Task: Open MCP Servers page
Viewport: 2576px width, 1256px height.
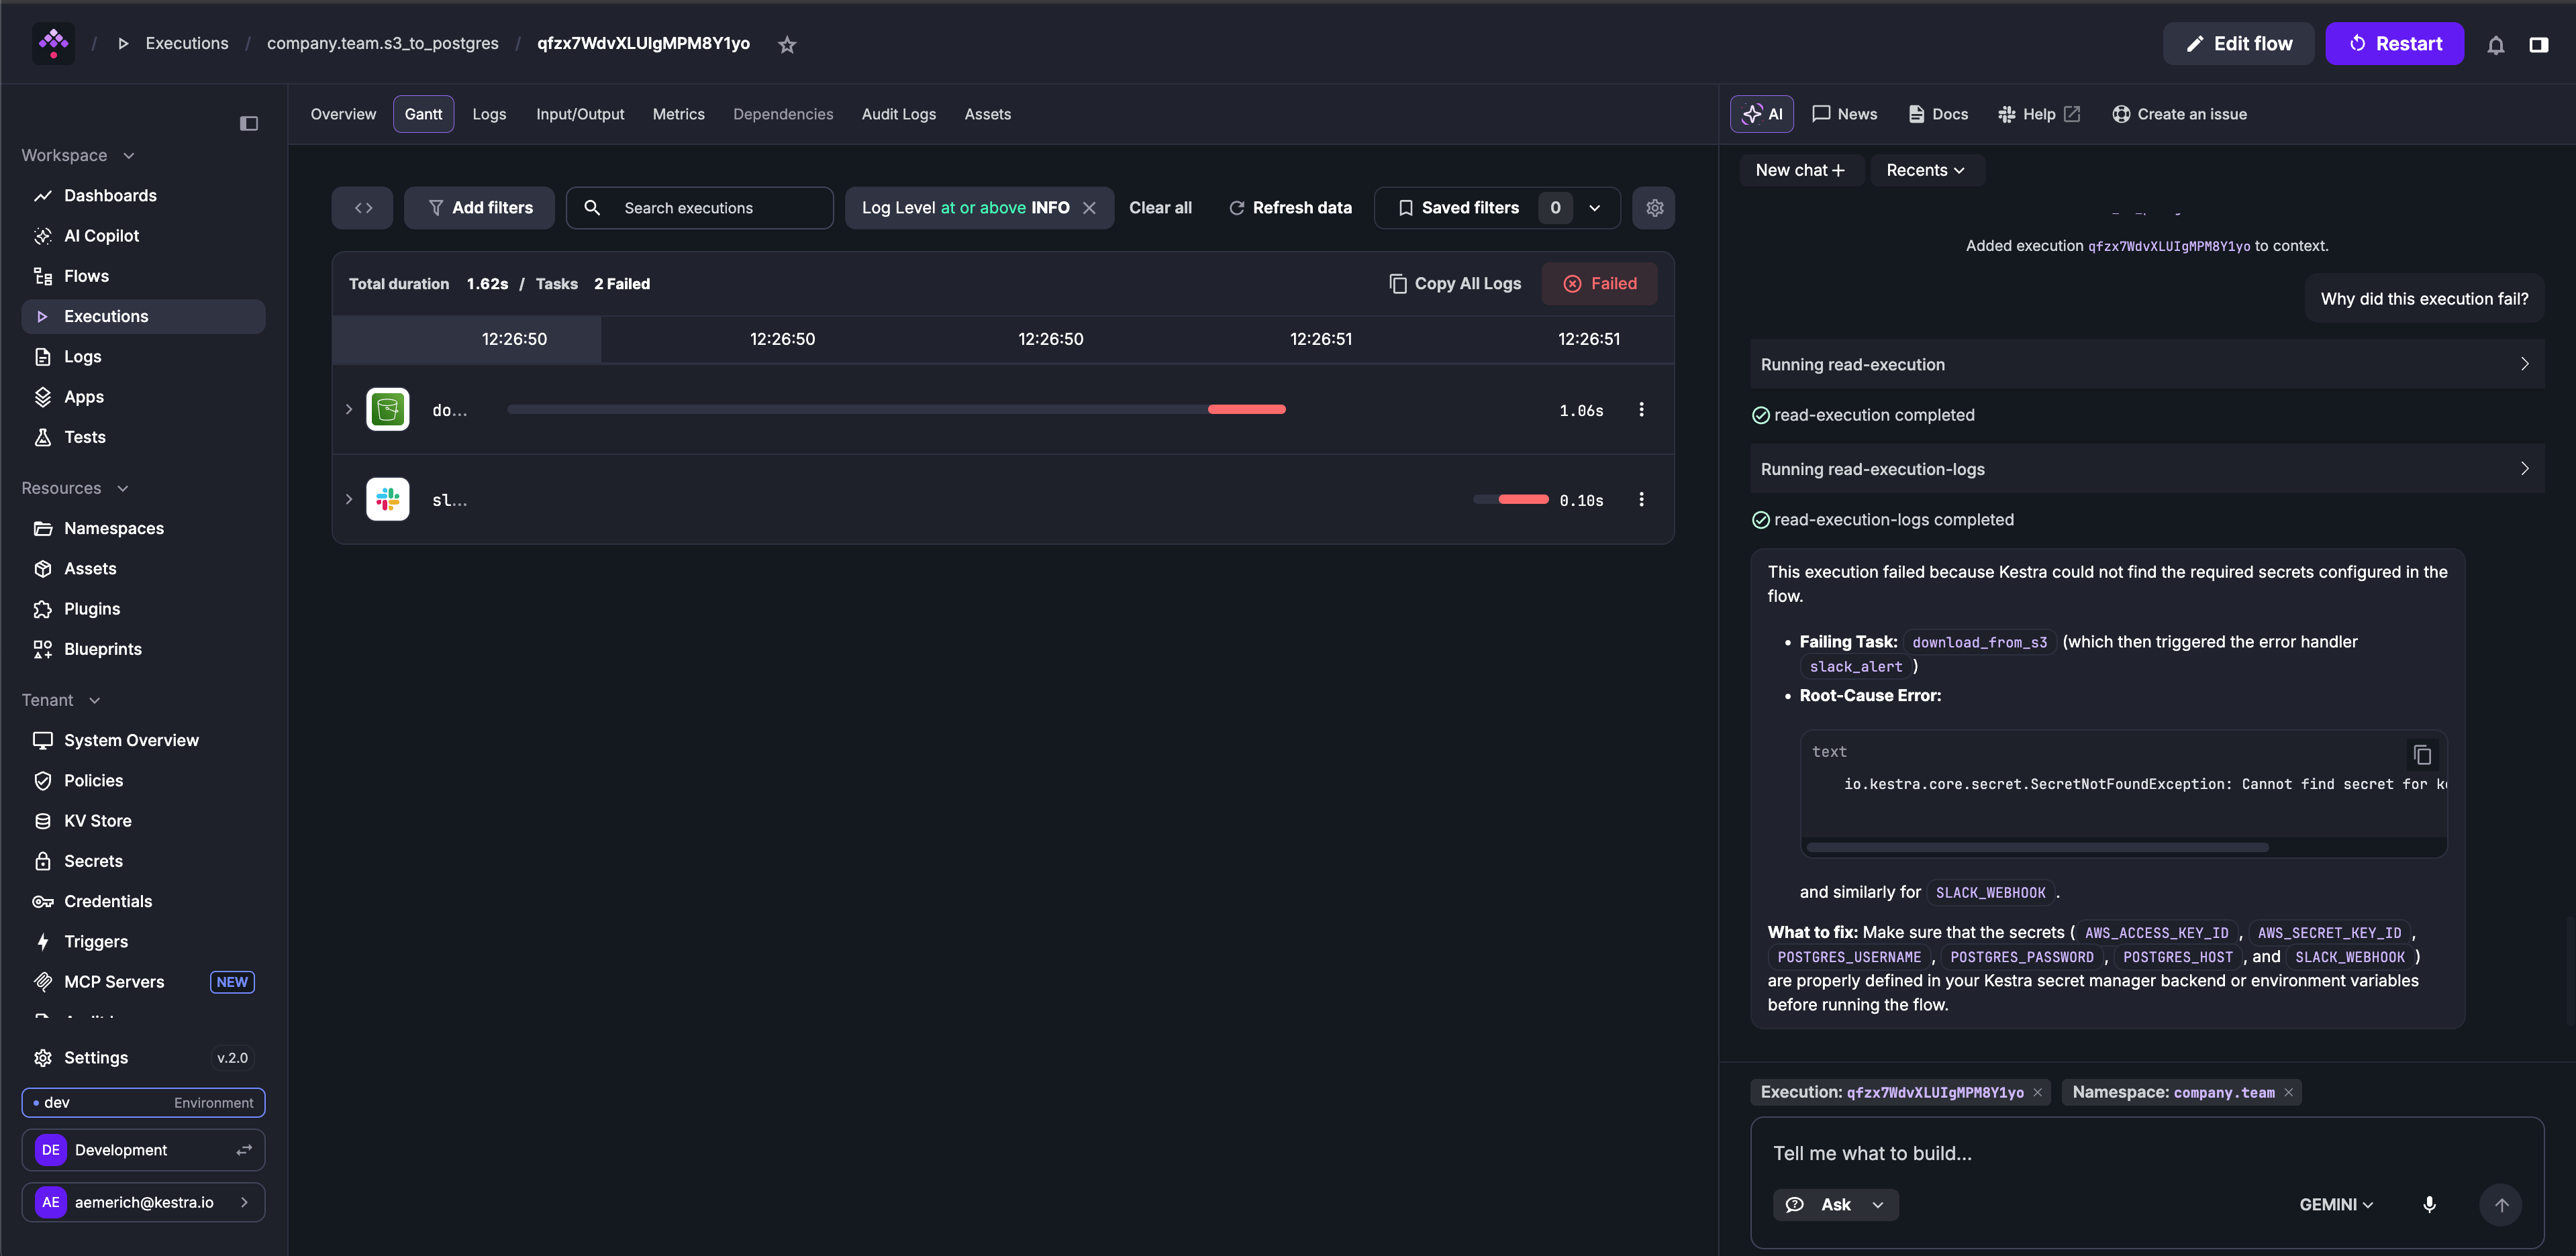Action: click(x=143, y=981)
